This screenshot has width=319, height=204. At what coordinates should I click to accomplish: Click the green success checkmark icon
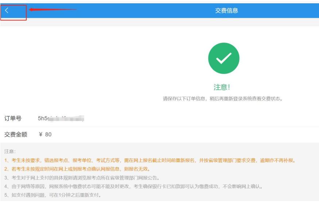click(x=223, y=58)
